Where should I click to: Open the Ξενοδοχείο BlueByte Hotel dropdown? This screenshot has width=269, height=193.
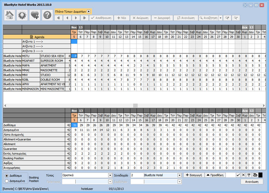pyautogui.click(x=179, y=175)
